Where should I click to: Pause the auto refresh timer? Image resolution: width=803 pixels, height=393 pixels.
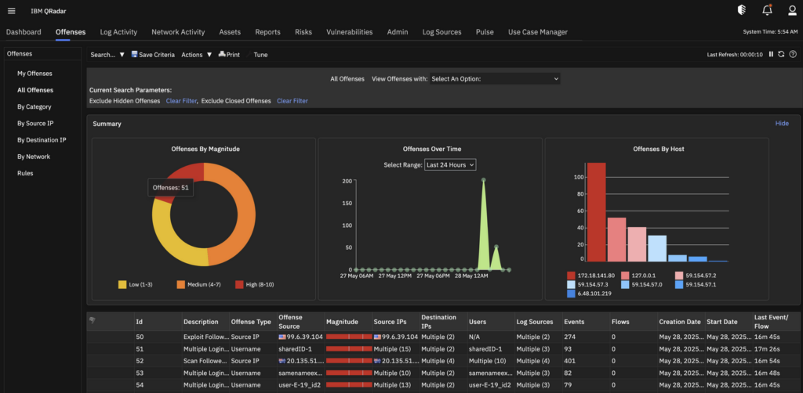pyautogui.click(x=771, y=54)
